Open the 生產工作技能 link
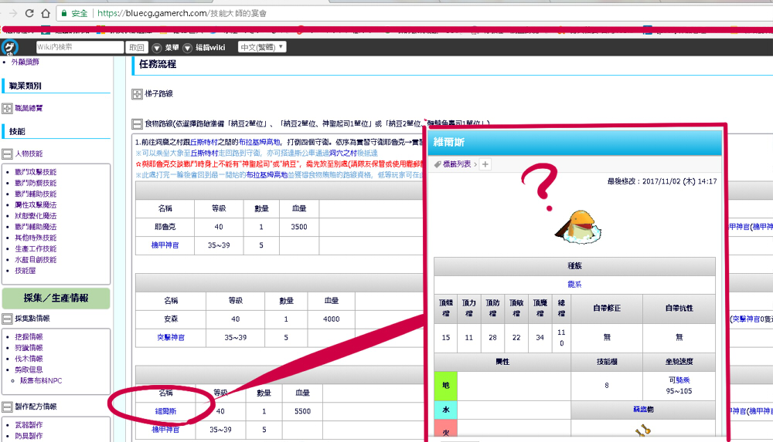The height and width of the screenshot is (442, 773). tap(36, 248)
